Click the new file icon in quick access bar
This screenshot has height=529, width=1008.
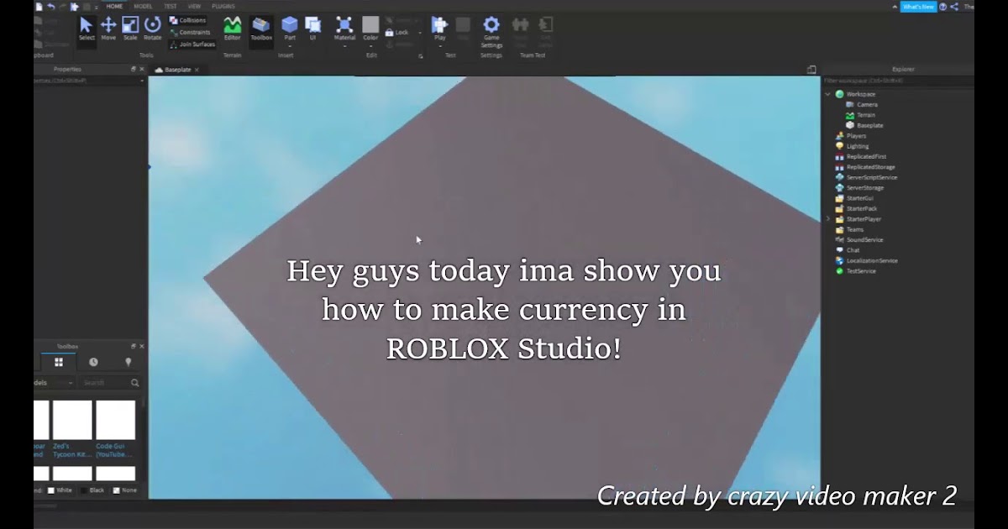tap(39, 6)
